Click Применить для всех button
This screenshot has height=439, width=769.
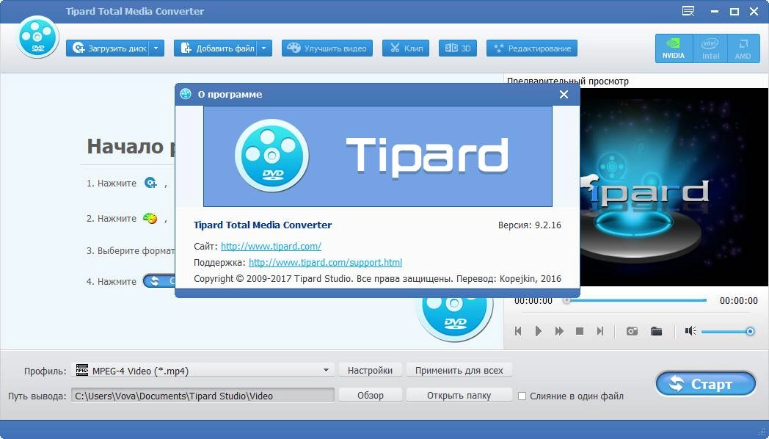click(x=459, y=370)
